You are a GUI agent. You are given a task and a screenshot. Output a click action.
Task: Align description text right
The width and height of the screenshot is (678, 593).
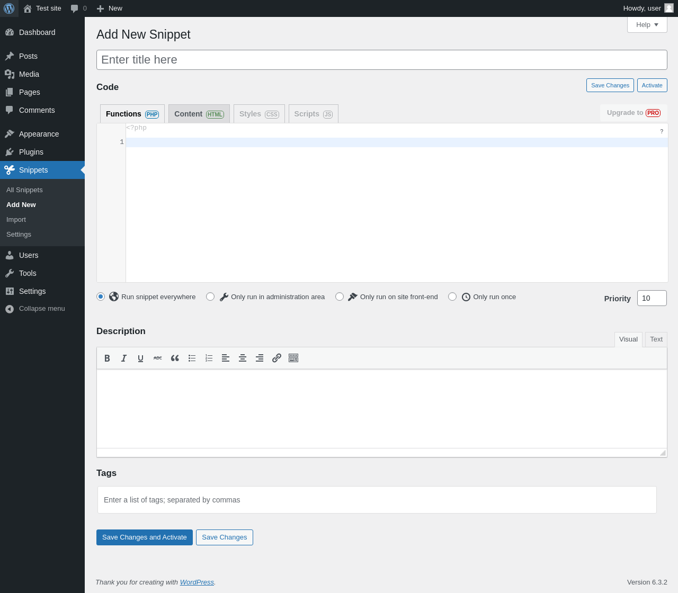(x=260, y=358)
